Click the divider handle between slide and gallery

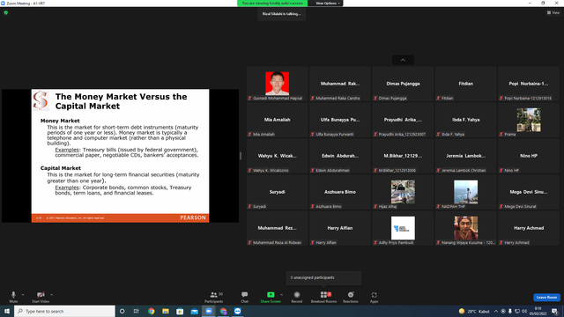pyautogui.click(x=241, y=156)
